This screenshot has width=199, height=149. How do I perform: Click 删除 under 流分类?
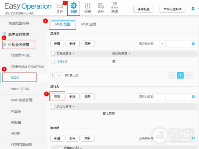click(72, 44)
